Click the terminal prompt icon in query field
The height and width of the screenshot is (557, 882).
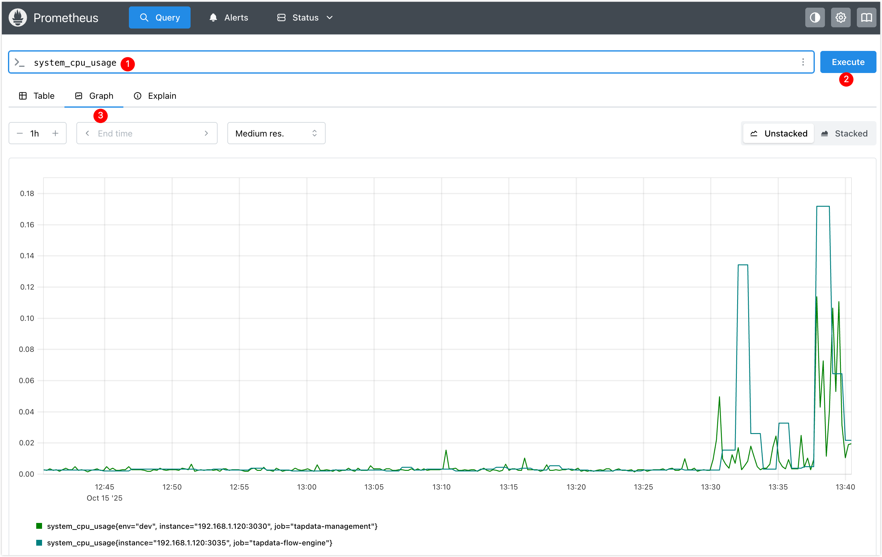20,62
